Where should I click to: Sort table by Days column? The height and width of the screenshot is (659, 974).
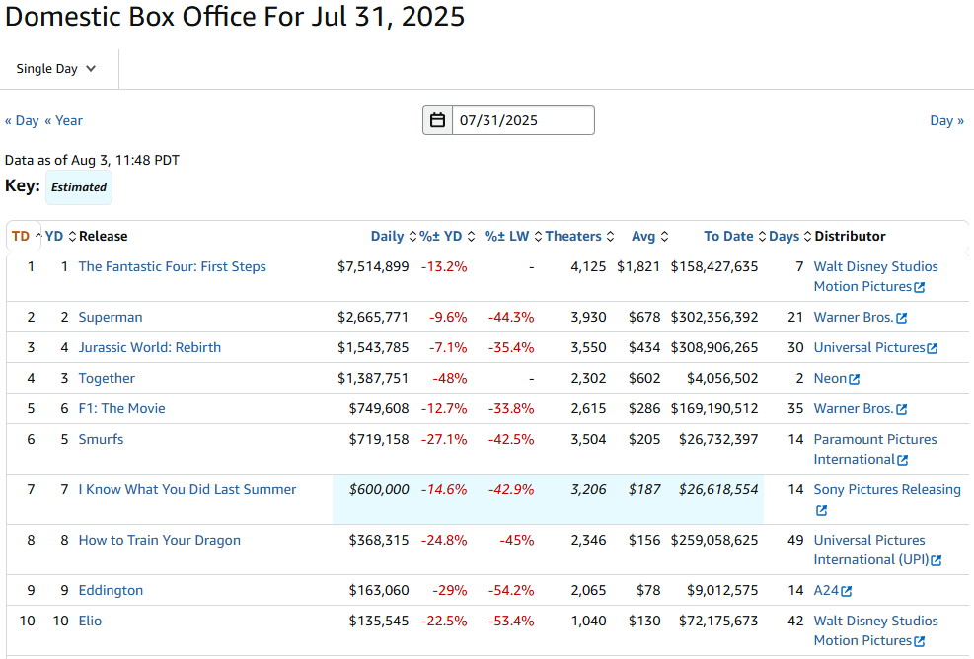point(790,236)
